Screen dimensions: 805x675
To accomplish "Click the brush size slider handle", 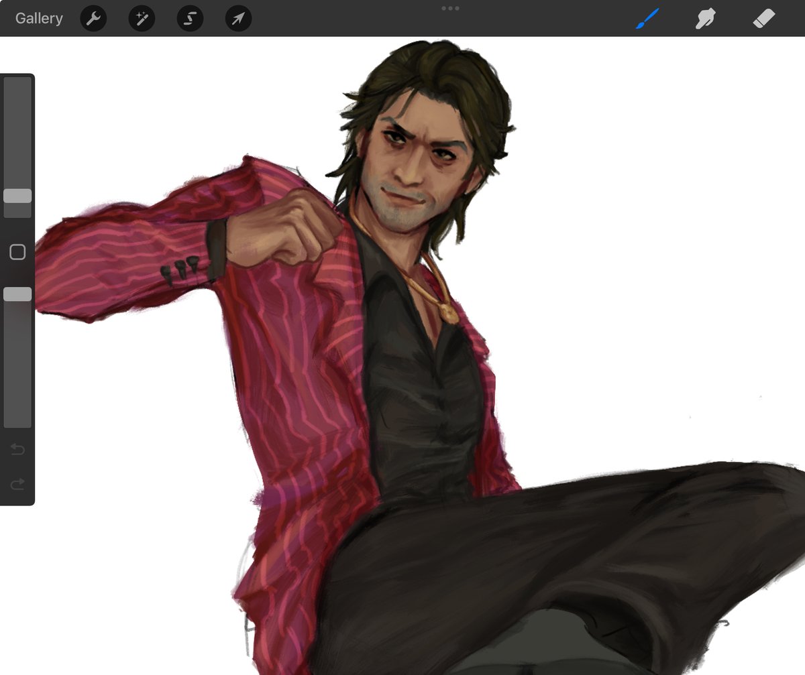I will point(17,196).
